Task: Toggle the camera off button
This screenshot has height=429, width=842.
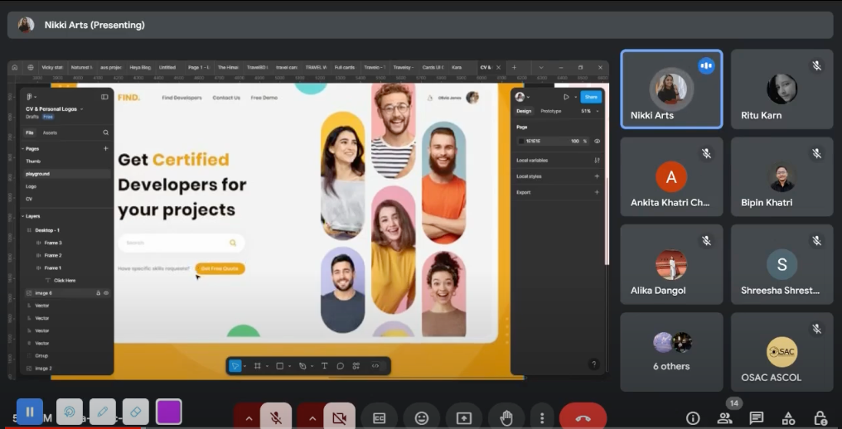Action: [340, 418]
